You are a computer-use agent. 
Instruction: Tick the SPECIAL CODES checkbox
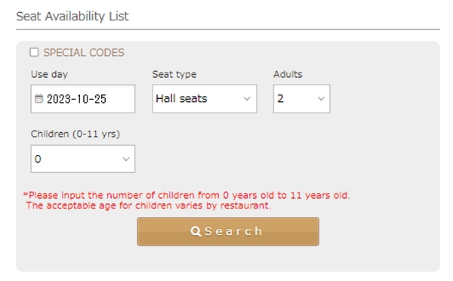coord(34,52)
